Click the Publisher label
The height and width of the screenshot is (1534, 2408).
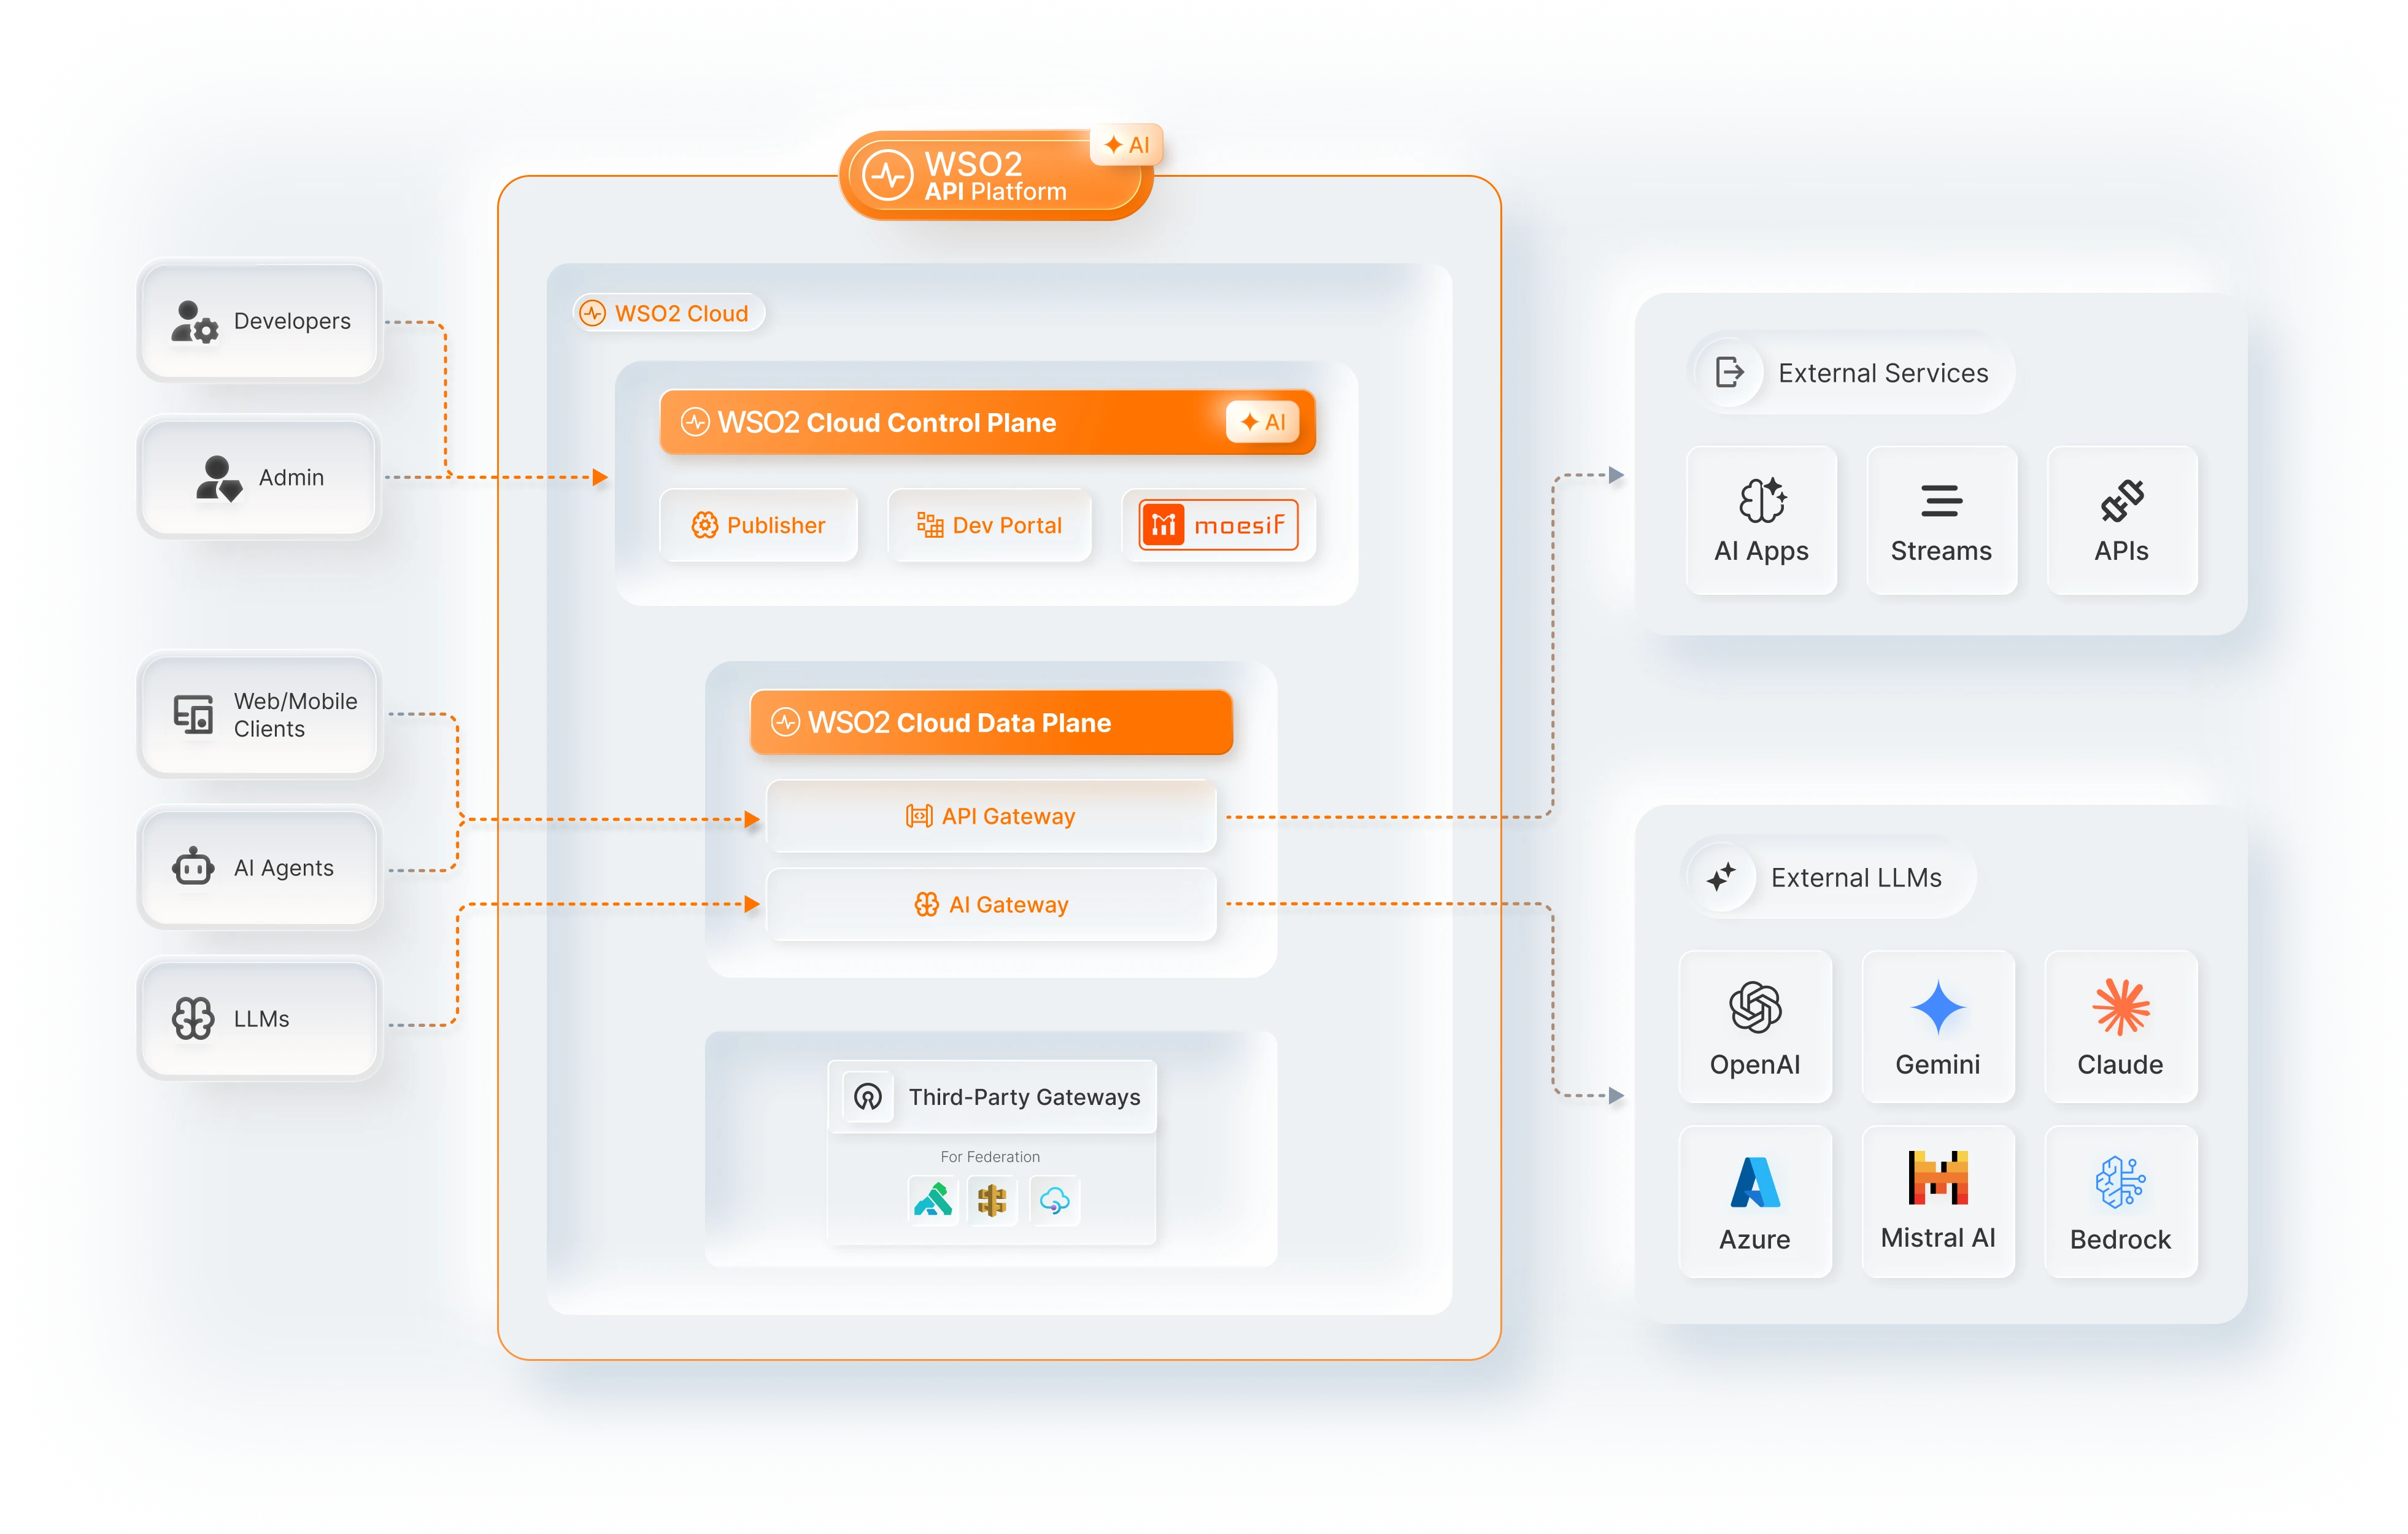(776, 525)
